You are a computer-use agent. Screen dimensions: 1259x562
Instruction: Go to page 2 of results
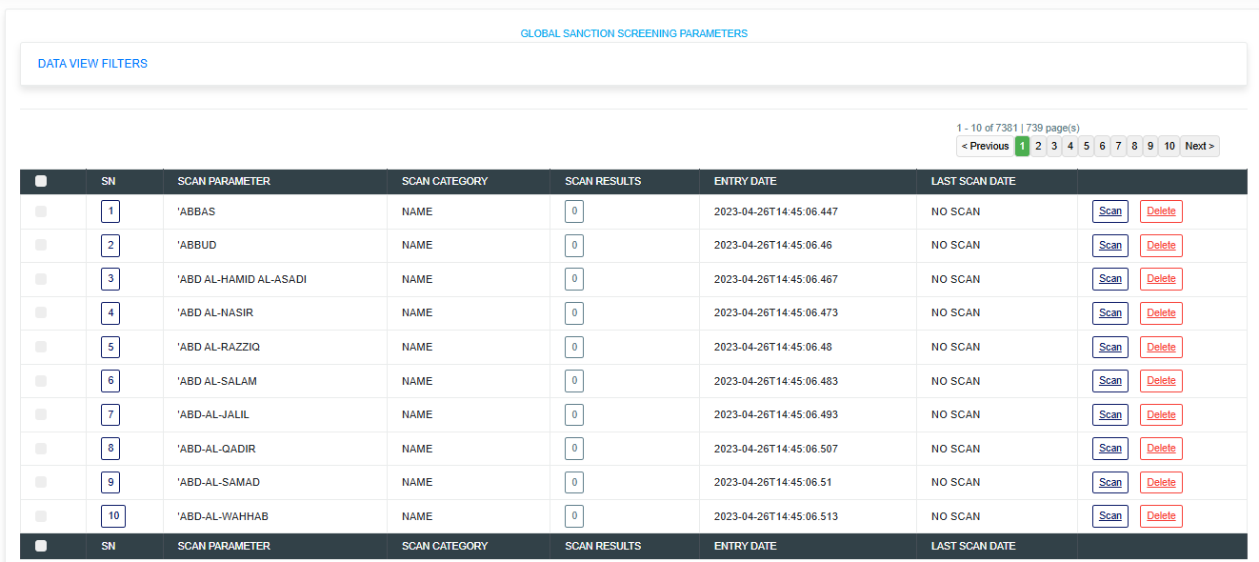point(1038,146)
